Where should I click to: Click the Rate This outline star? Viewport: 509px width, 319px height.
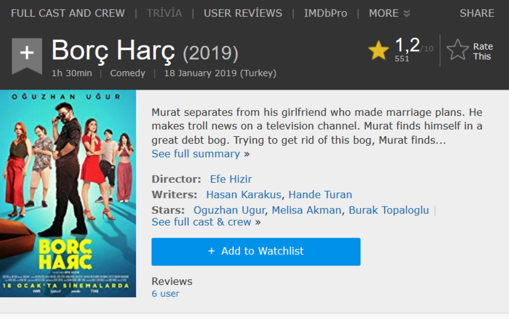click(458, 50)
